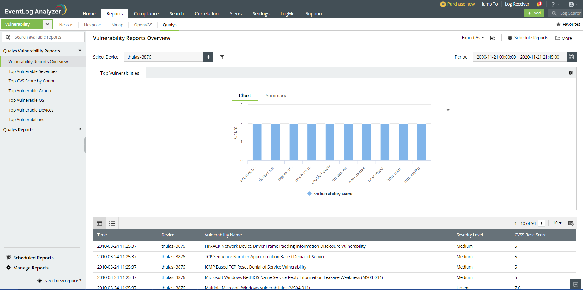
Task: Toggle the Vulnerability Name legend series
Action: (330, 194)
